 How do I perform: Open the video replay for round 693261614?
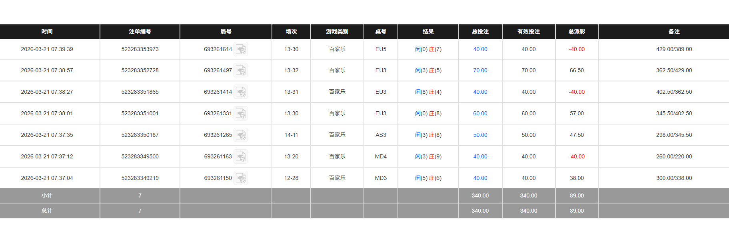tap(241, 49)
